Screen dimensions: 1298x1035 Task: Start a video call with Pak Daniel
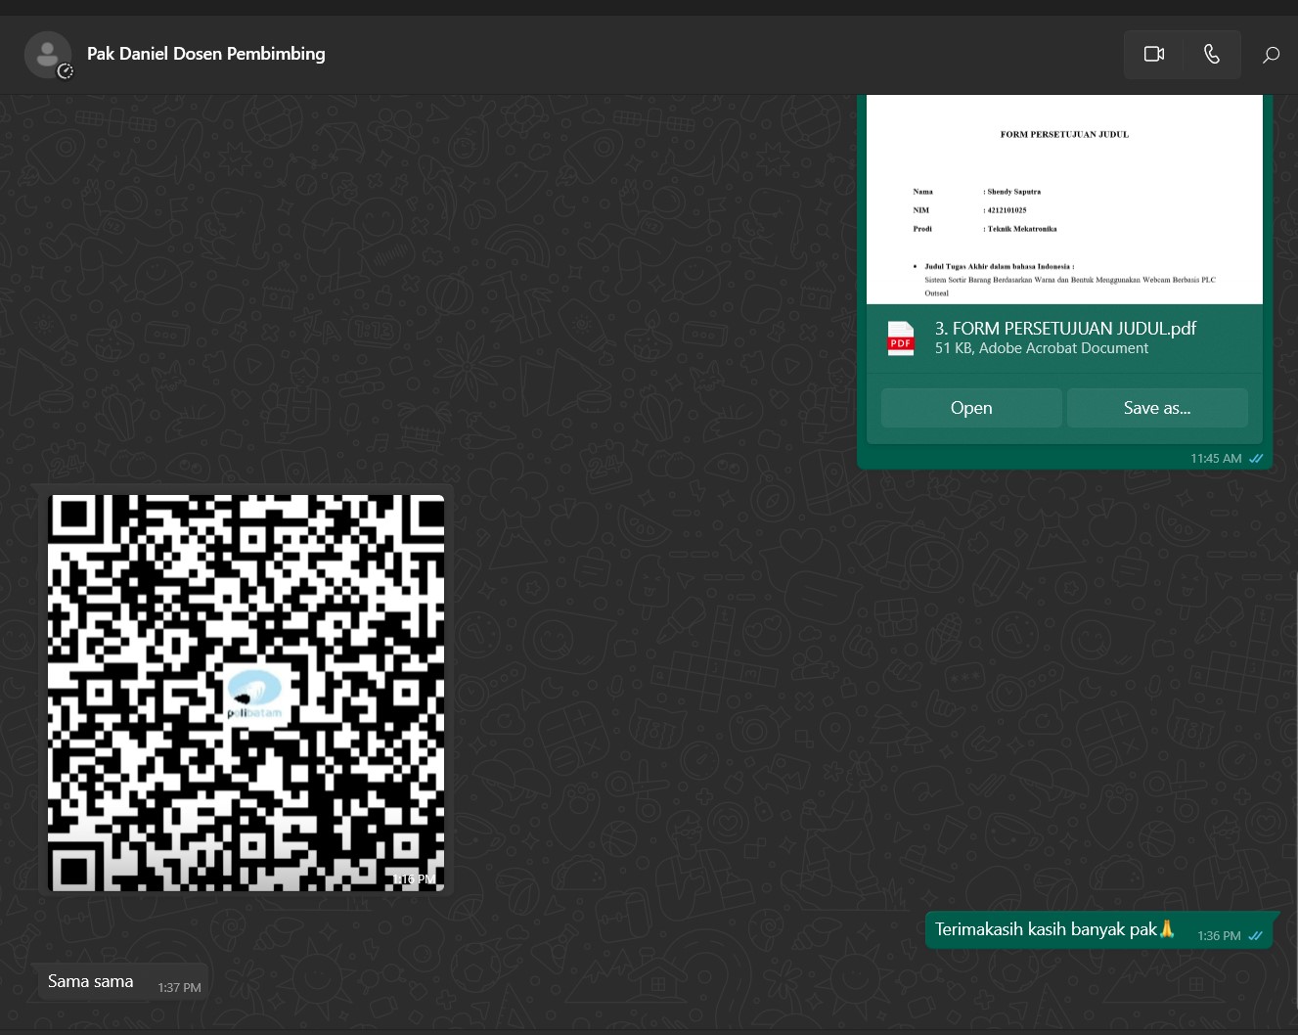pyautogui.click(x=1153, y=54)
